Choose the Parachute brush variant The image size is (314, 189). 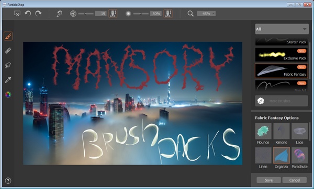coord(299,158)
